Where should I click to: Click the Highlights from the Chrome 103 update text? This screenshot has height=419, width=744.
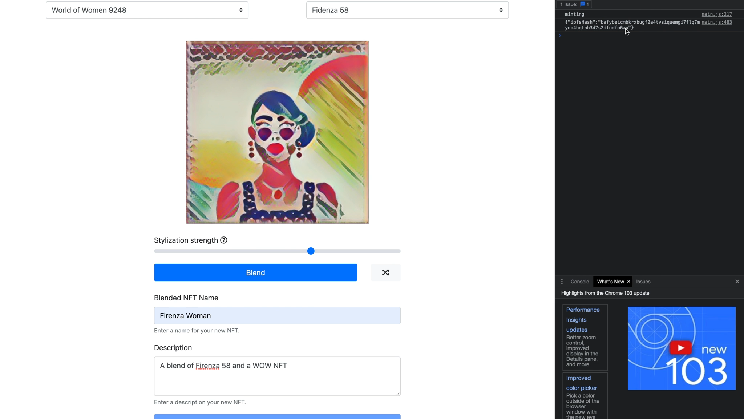[x=605, y=293]
